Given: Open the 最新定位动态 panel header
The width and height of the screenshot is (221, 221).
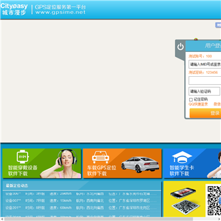Looking at the screenshot, I should pos(82,186).
